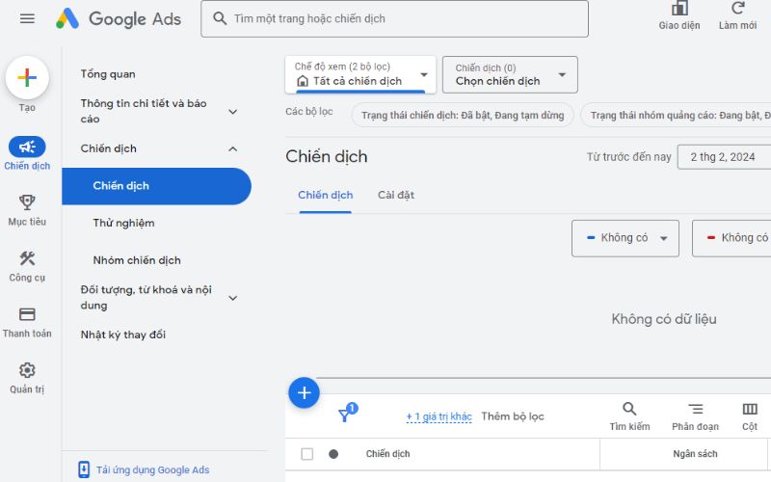This screenshot has width=771, height=482.
Task: Select Thử nghiệm in the sidebar
Action: [x=123, y=223]
